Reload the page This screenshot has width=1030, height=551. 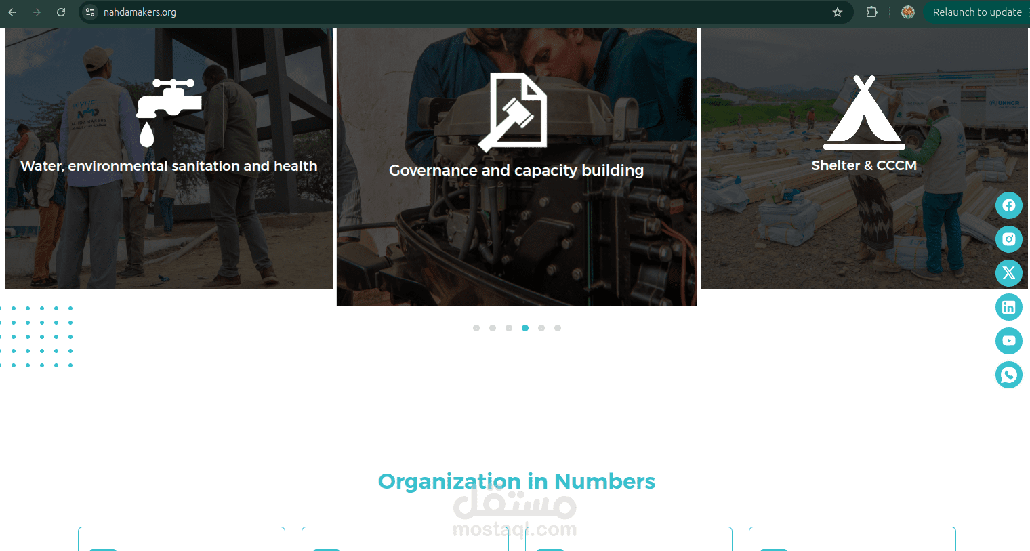coord(61,12)
